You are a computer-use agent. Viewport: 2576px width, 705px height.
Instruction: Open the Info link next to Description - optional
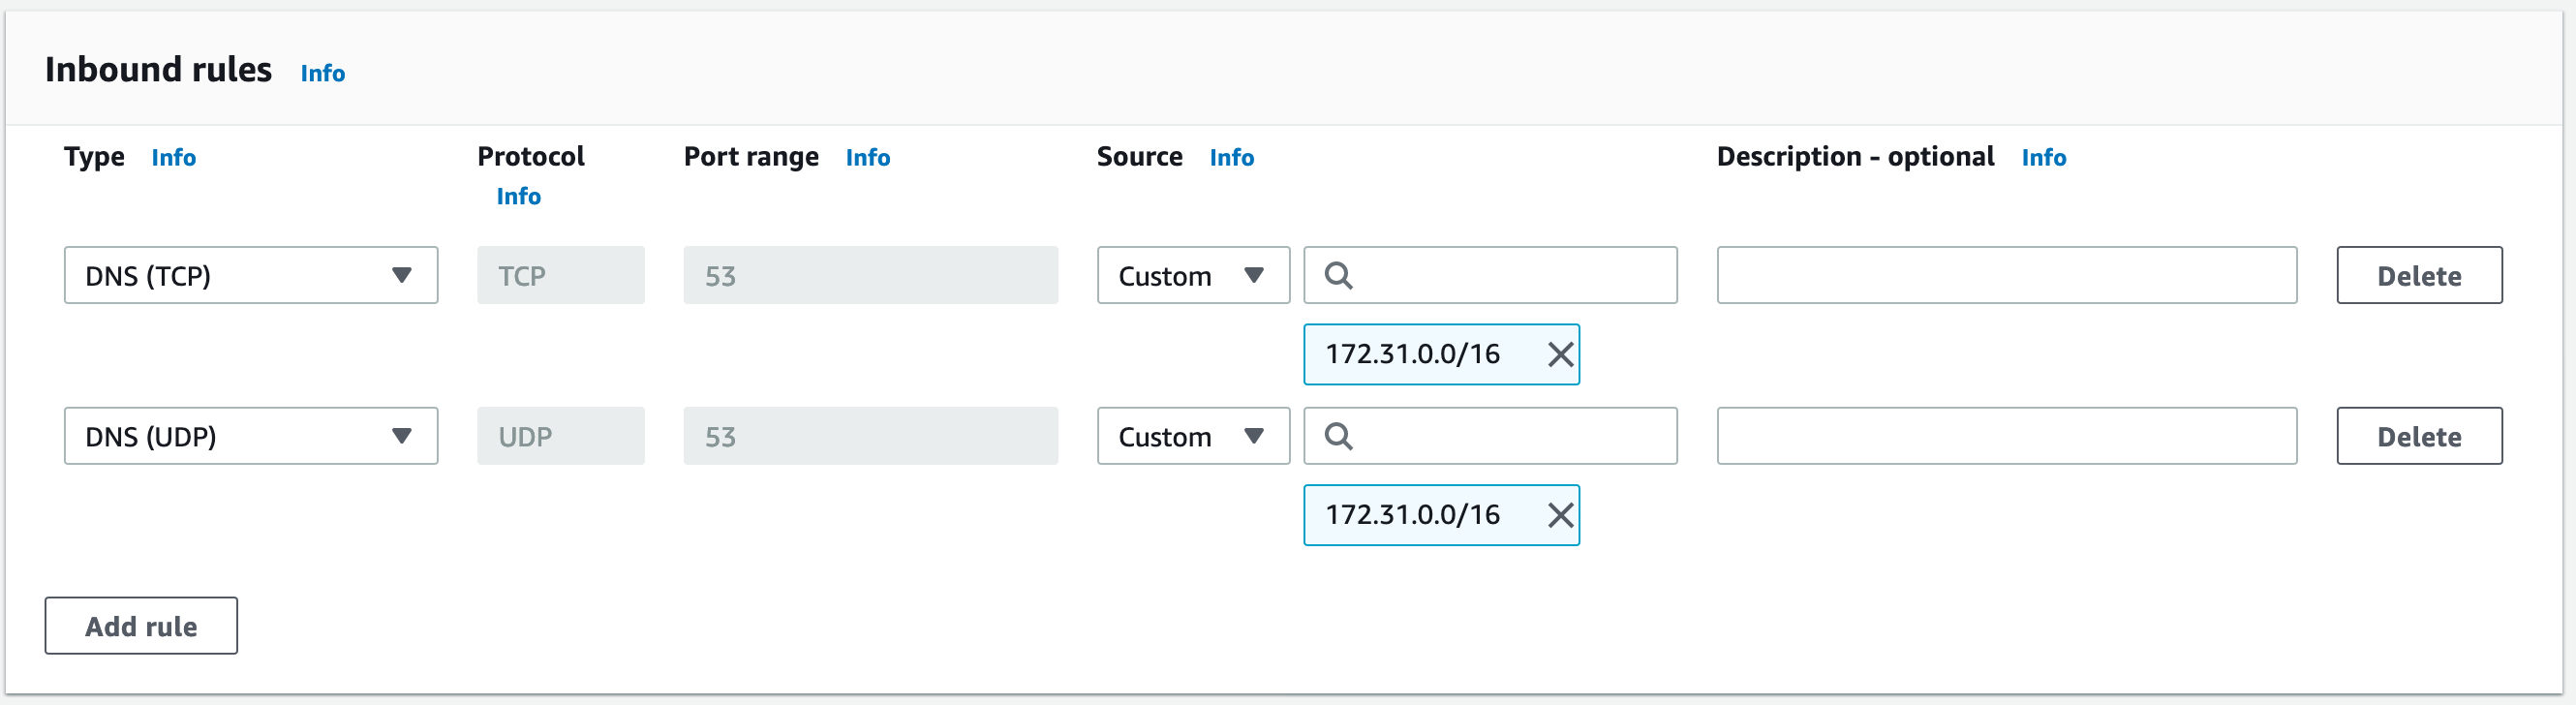click(x=2043, y=158)
